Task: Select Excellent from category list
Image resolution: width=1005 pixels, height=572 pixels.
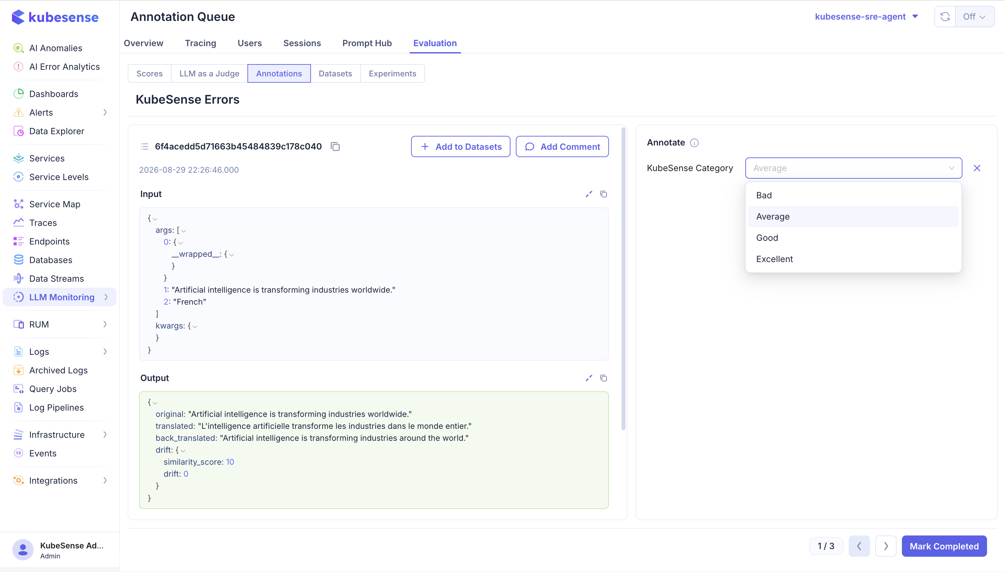Action: coord(853,259)
